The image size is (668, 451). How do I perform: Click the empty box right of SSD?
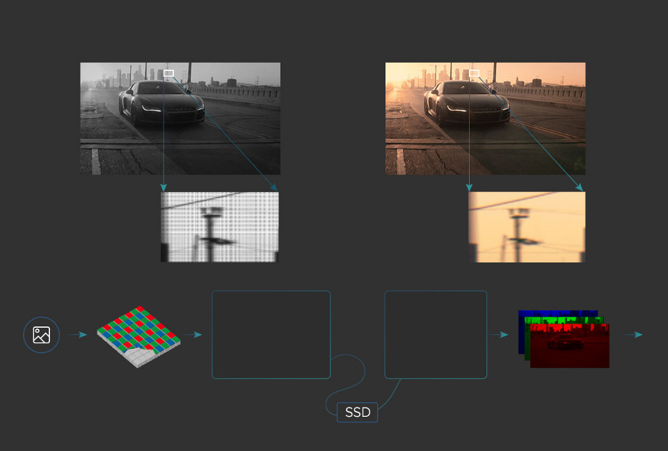point(436,335)
